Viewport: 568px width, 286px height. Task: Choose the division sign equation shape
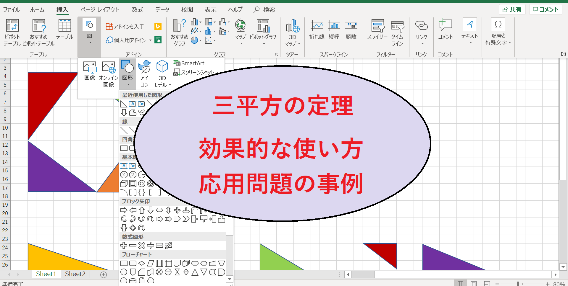[151, 246]
